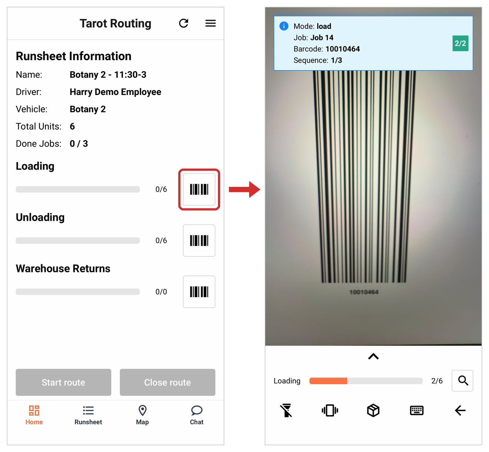Screen dimensions: 489x452
Task: Switch to the Home tab
Action: coord(34,415)
